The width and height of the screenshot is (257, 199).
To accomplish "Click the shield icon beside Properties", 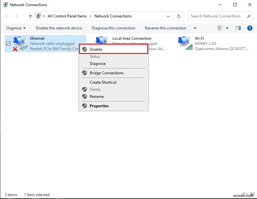I will click(x=85, y=106).
